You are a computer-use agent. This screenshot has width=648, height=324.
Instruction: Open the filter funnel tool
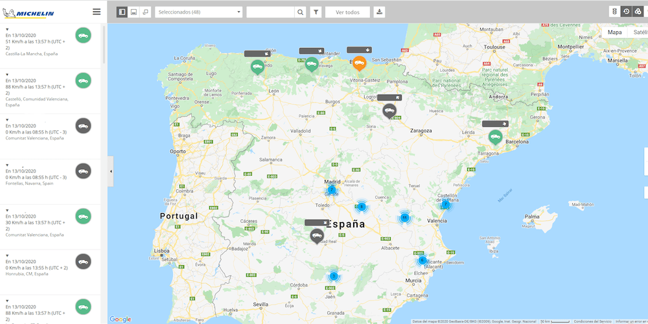click(x=316, y=12)
